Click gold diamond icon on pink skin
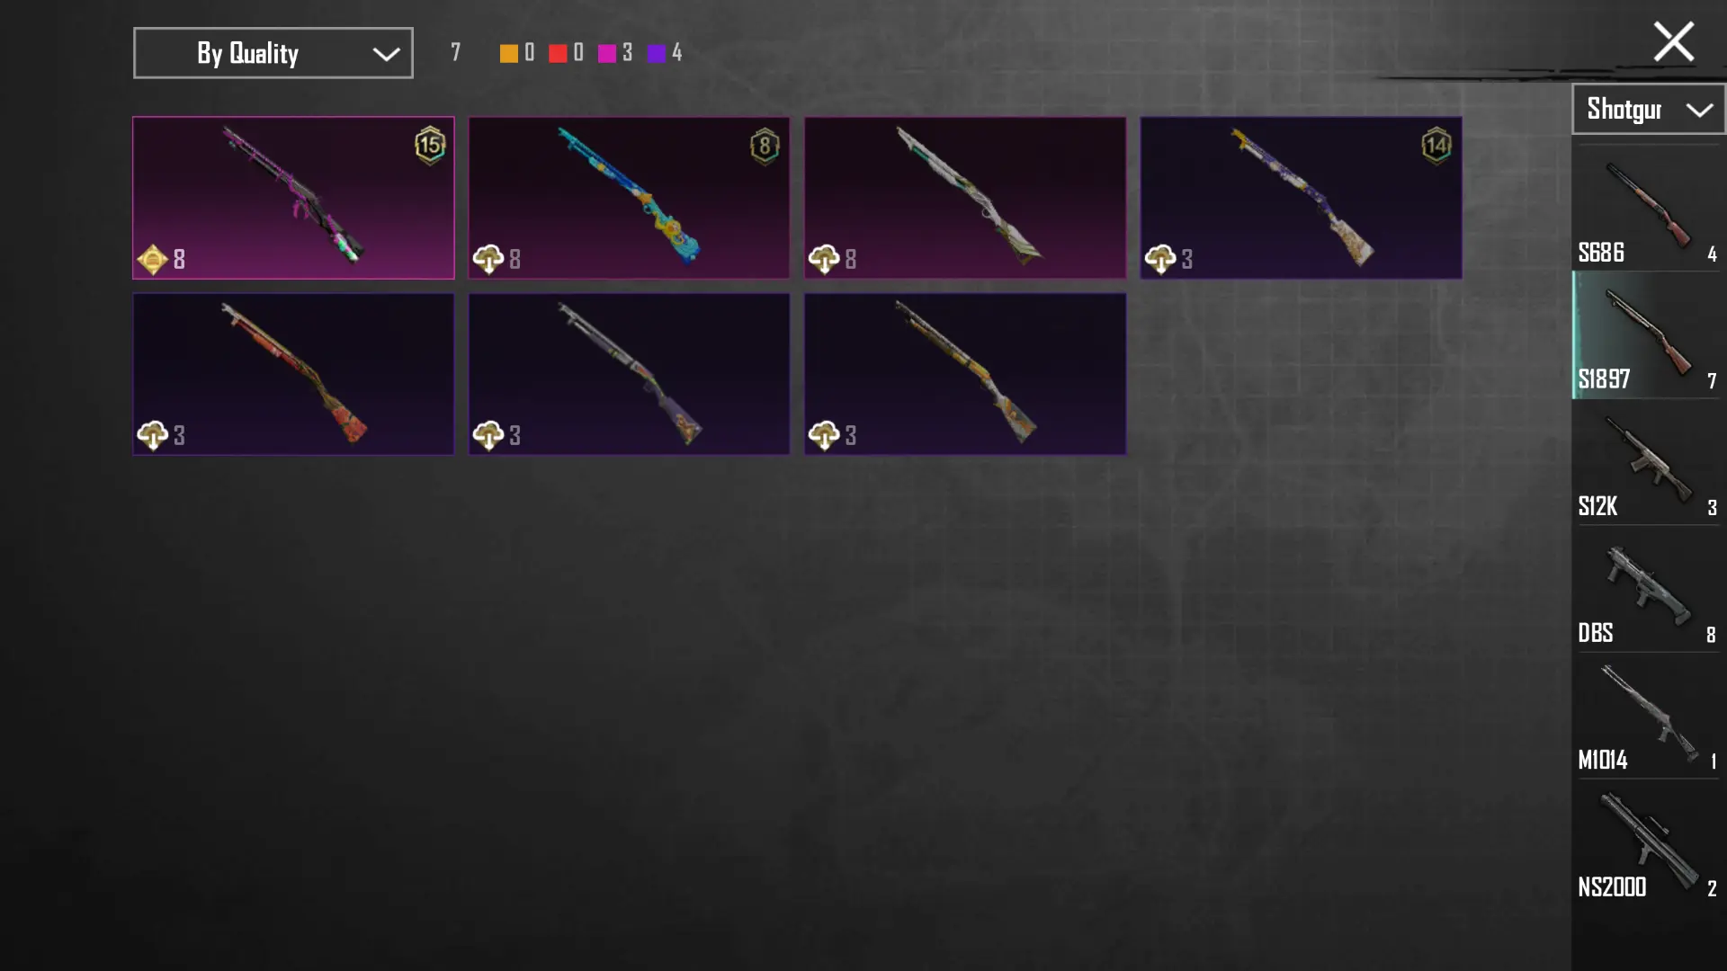Image resolution: width=1727 pixels, height=971 pixels. pyautogui.click(x=153, y=260)
